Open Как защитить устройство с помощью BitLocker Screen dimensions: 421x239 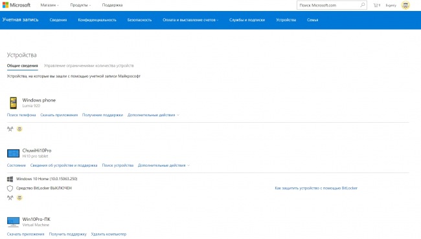316,188
